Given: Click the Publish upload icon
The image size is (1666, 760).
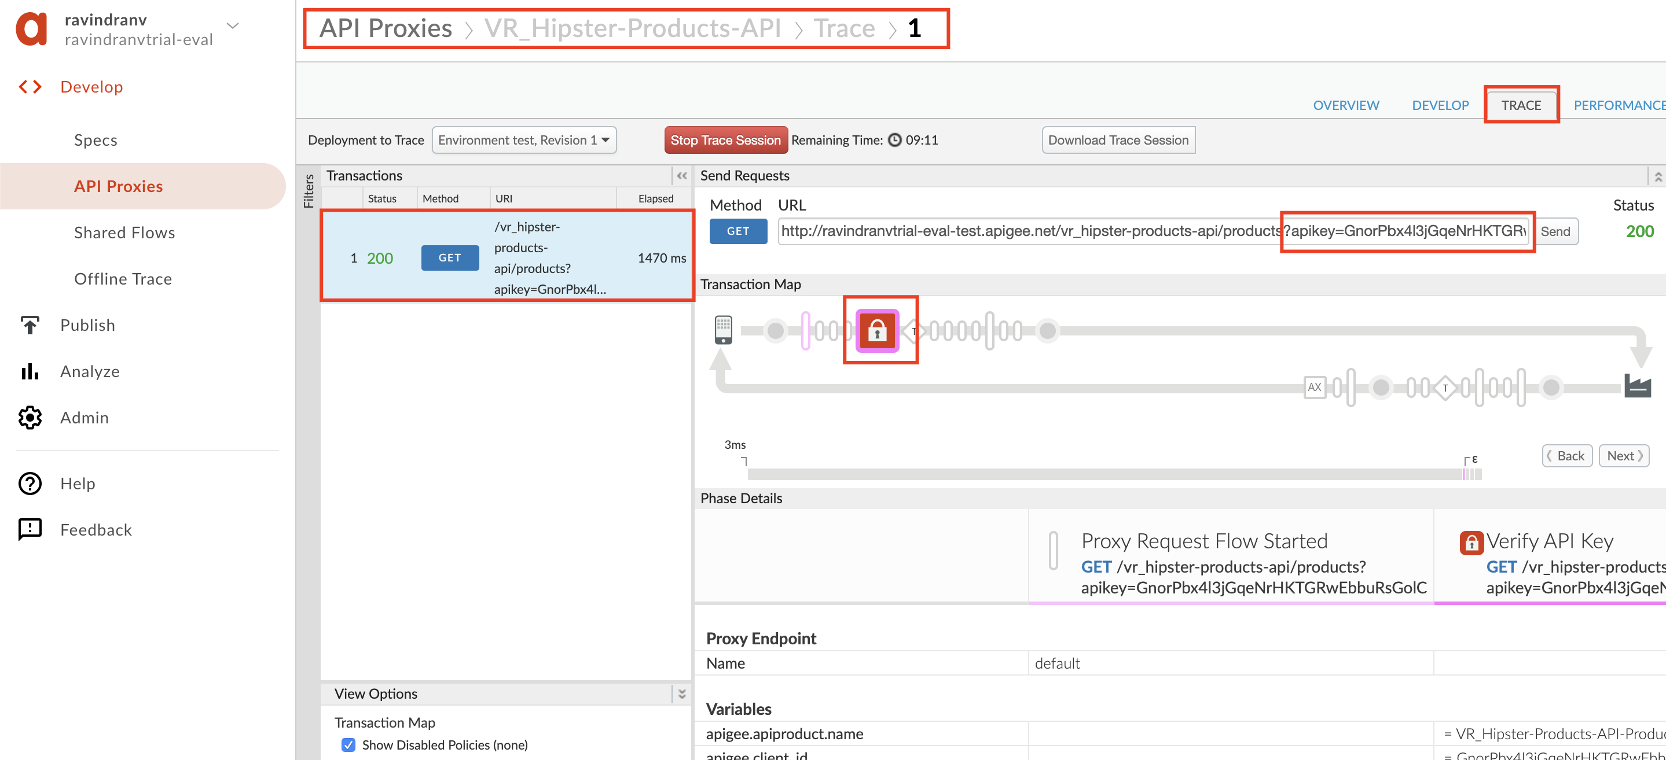Looking at the screenshot, I should coord(30,325).
